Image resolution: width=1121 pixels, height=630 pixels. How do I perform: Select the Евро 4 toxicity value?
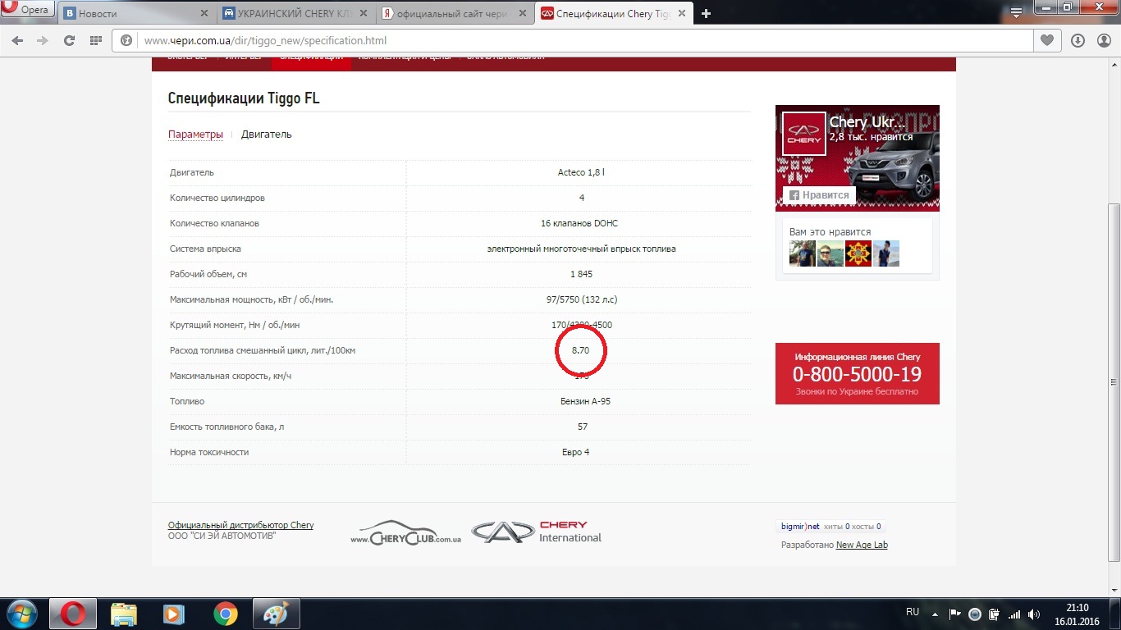pos(575,452)
